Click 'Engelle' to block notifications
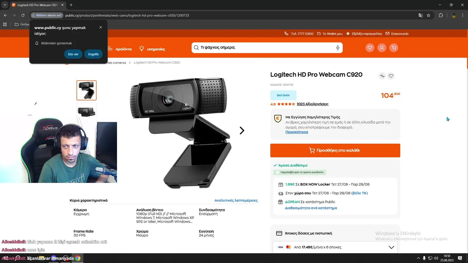Image resolution: width=468 pixels, height=263 pixels. pyautogui.click(x=93, y=54)
